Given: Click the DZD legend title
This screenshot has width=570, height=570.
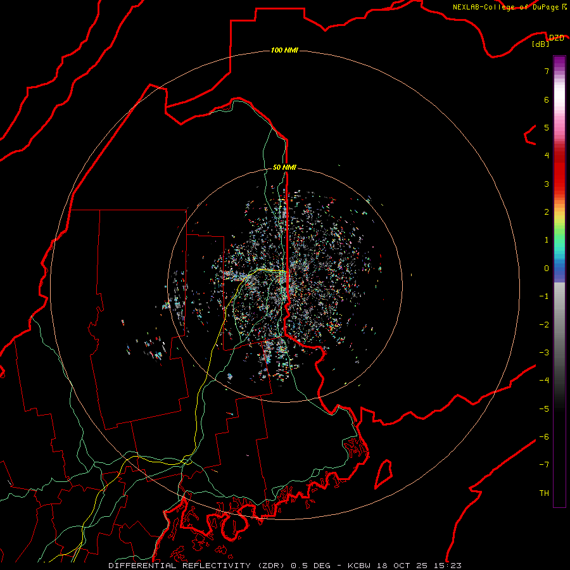Looking at the screenshot, I should tap(556, 38).
